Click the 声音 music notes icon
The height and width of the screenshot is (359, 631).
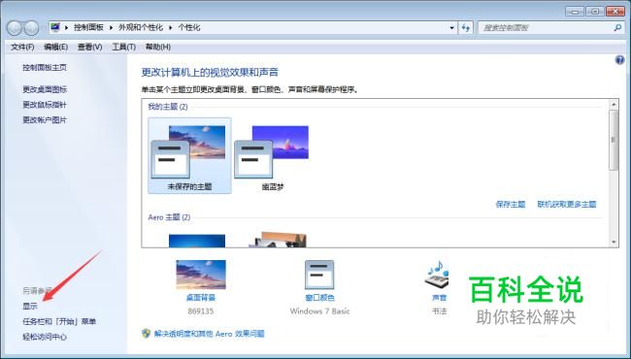(437, 275)
